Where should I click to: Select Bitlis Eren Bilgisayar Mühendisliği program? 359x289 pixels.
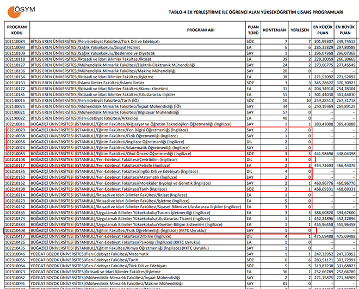coord(104,112)
